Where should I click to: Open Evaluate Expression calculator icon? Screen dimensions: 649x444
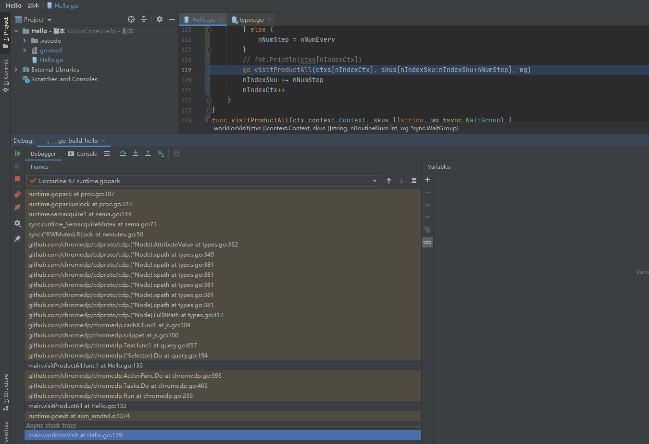point(176,153)
